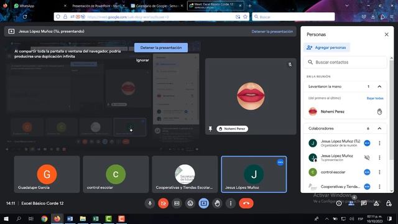Open Excel from the taskbar
Viewport: 398px width, 224px height.
[x=96, y=218]
